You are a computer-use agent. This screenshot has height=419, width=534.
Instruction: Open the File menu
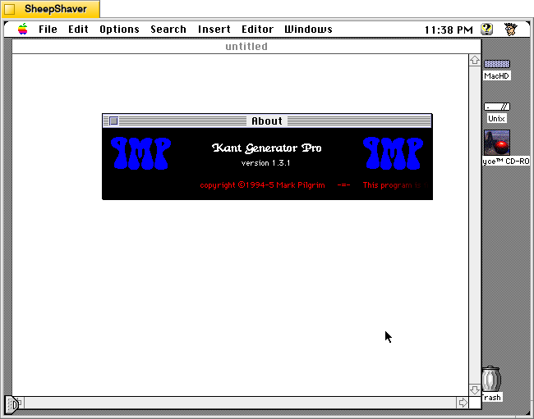coord(48,30)
